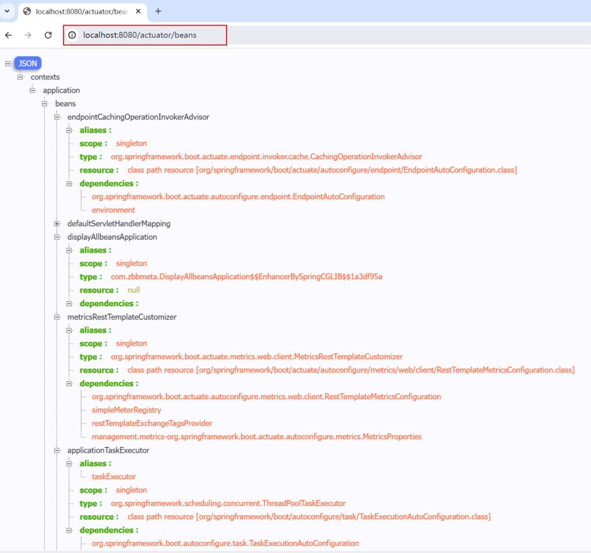Click the org.springframework.boot.autoconfigure.task.TaskExecutionAutoConfiguration dependency
This screenshot has height=553, width=591.
(x=225, y=544)
